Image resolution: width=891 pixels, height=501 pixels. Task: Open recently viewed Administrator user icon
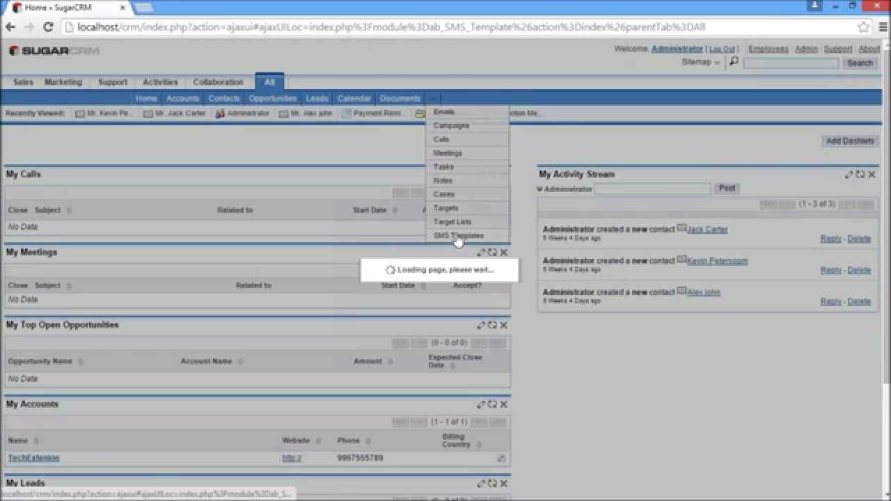tap(220, 113)
